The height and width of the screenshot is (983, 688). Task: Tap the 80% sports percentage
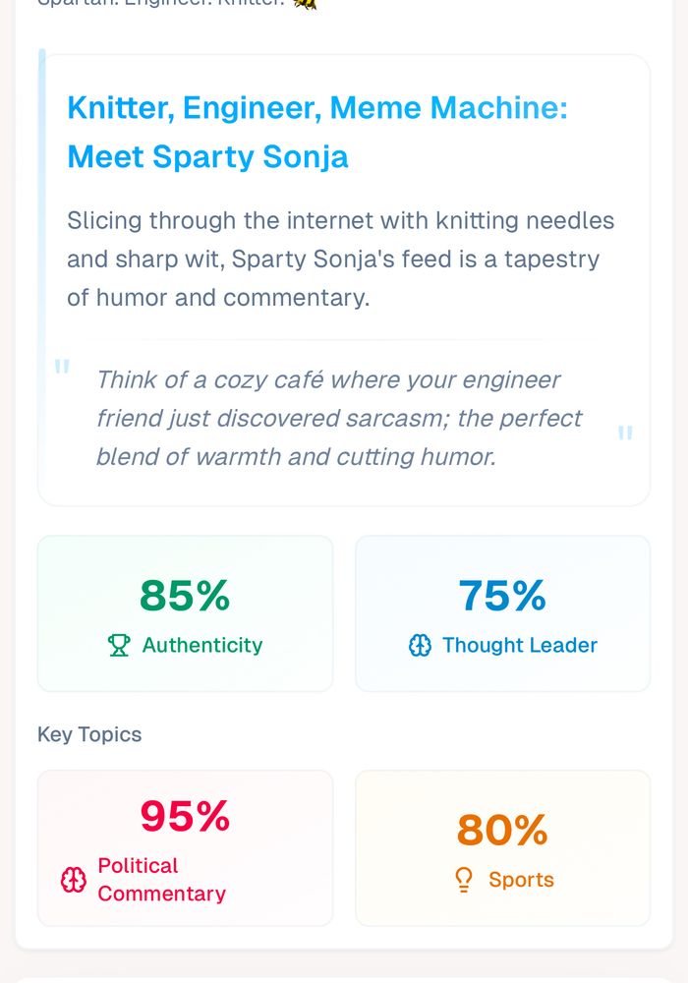click(x=502, y=831)
